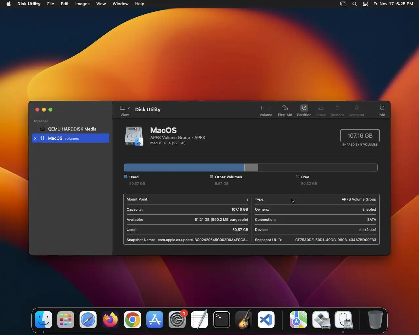This screenshot has width=419, height=335.
Task: Open Spotlight search in menu bar
Action: pos(355,4)
